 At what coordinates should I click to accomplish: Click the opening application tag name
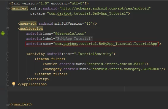31,29
